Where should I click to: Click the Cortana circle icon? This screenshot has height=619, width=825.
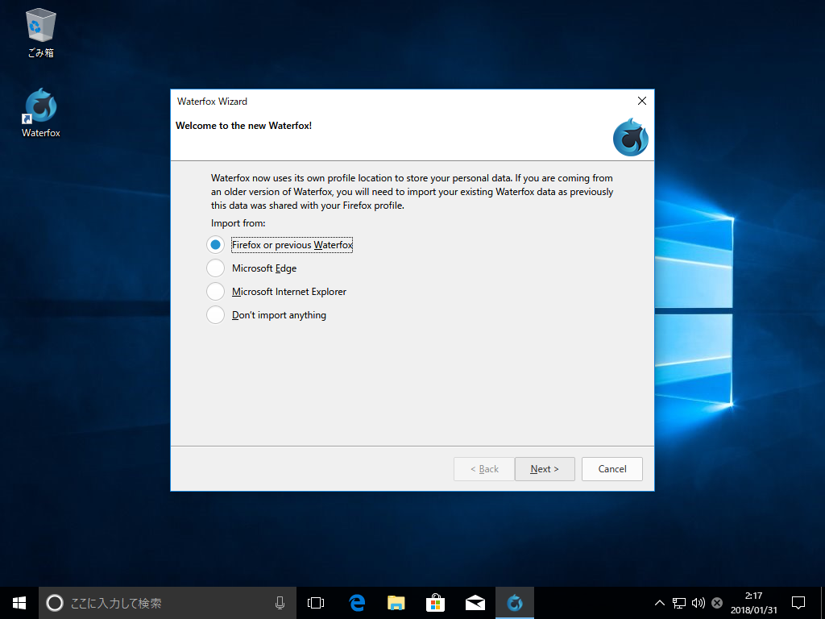55,603
